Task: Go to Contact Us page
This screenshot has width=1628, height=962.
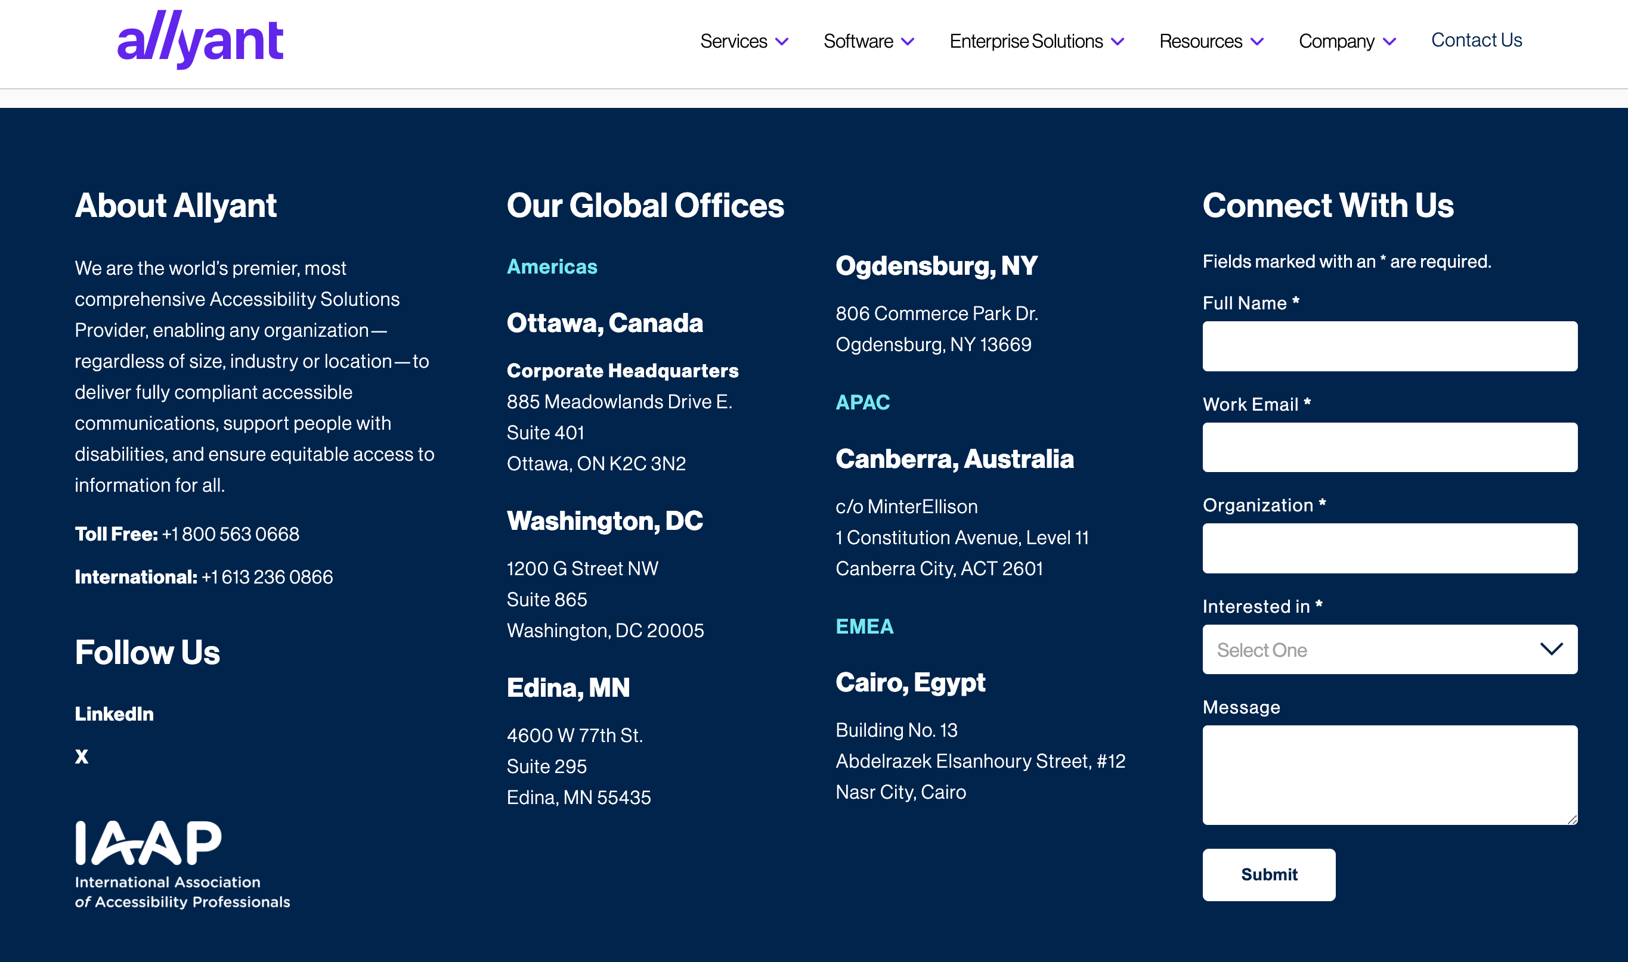Action: coord(1476,40)
